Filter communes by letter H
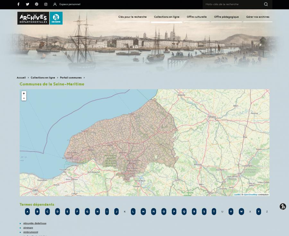Viewport: 289px width, 236px height. 98,212
